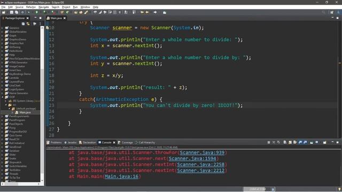Collapse the (default package) node
Viewport: 342px width, 192px height.
click(10, 109)
